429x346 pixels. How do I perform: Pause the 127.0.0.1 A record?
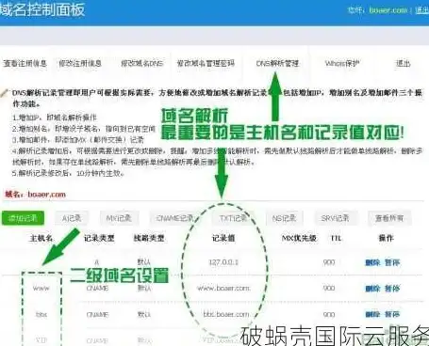tap(392, 262)
